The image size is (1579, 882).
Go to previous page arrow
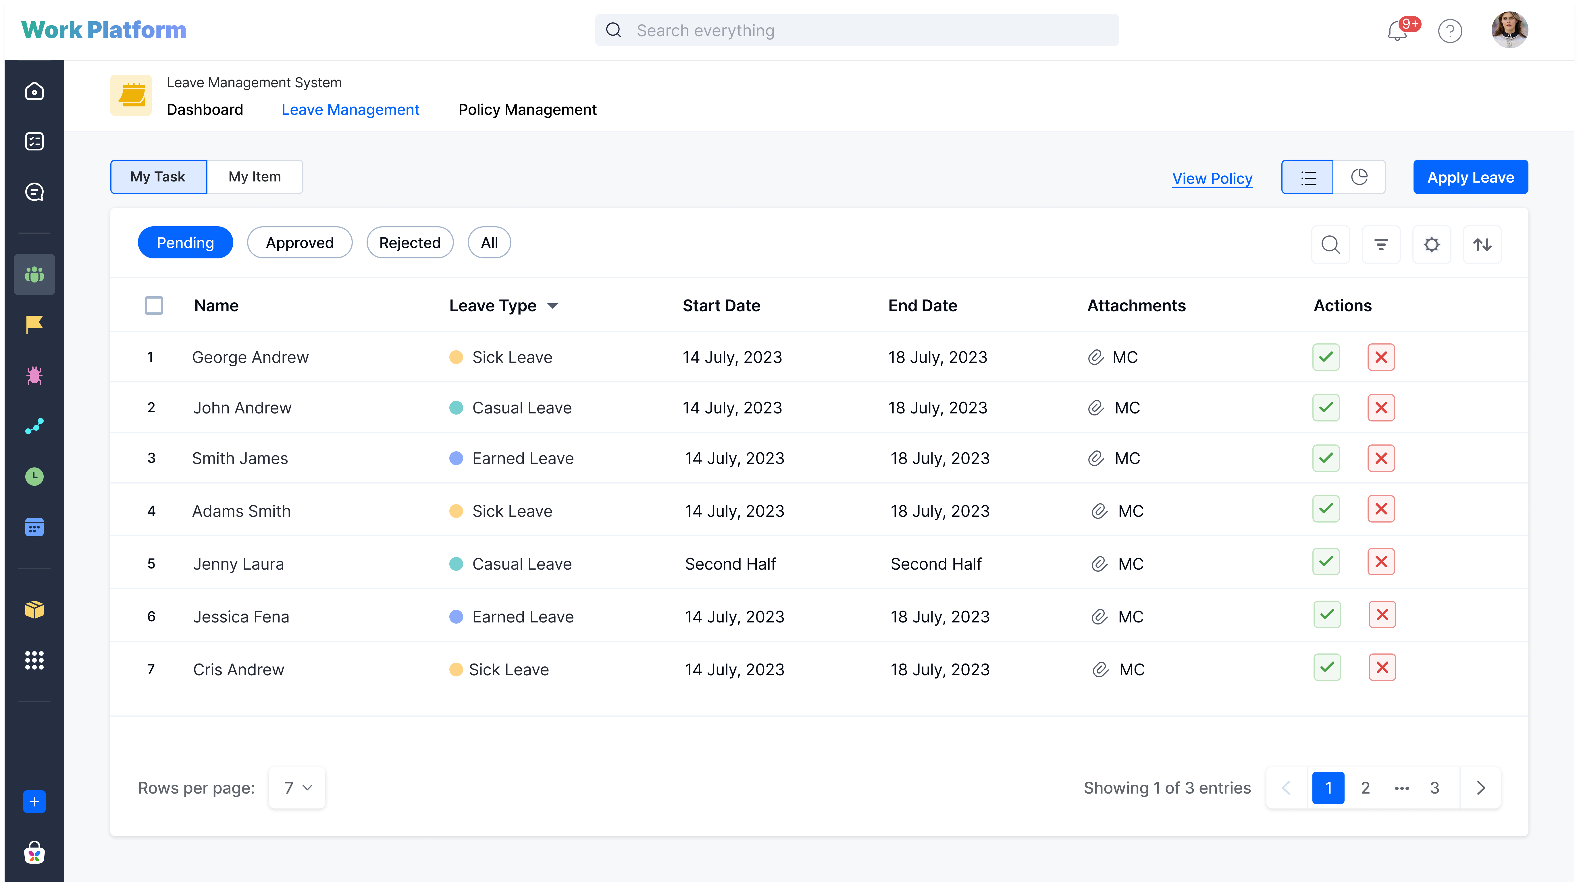1287,788
